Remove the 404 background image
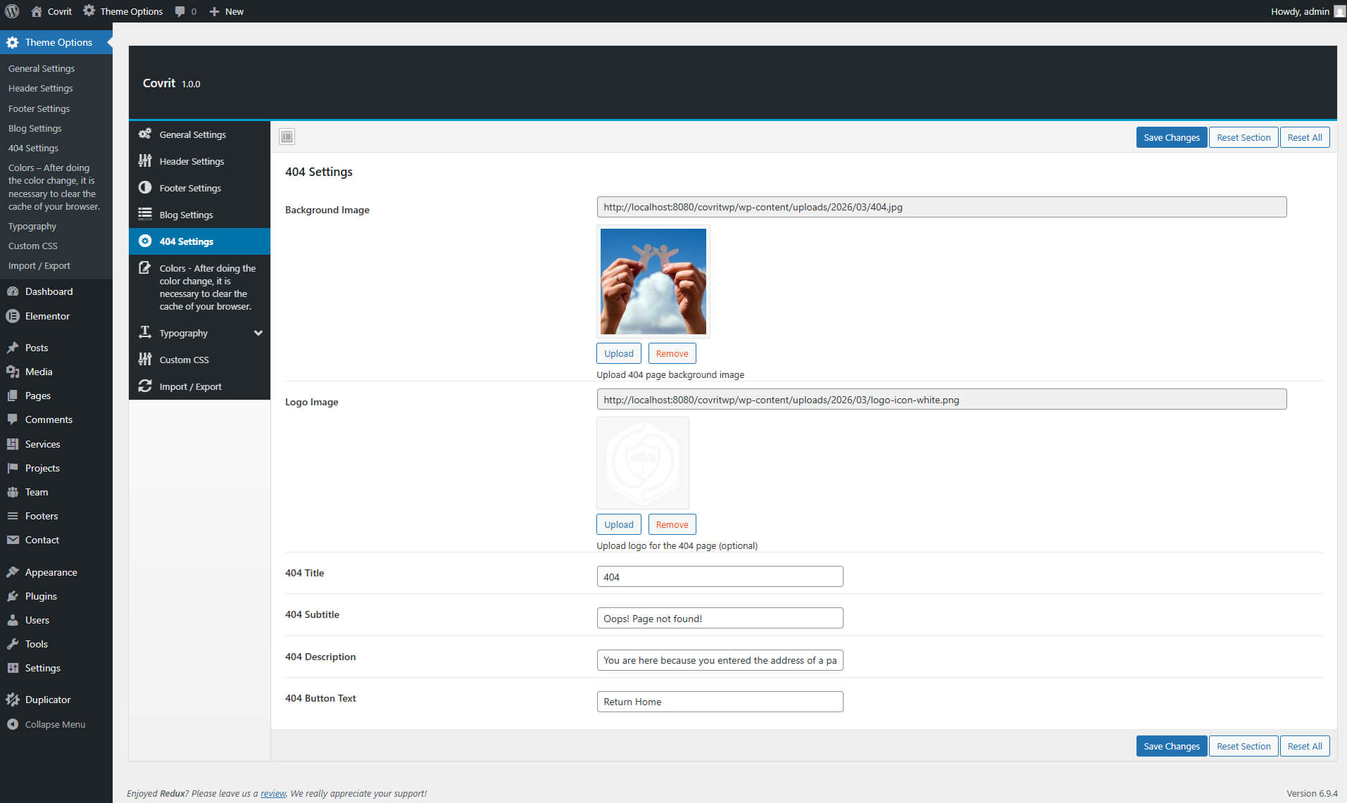 tap(672, 353)
